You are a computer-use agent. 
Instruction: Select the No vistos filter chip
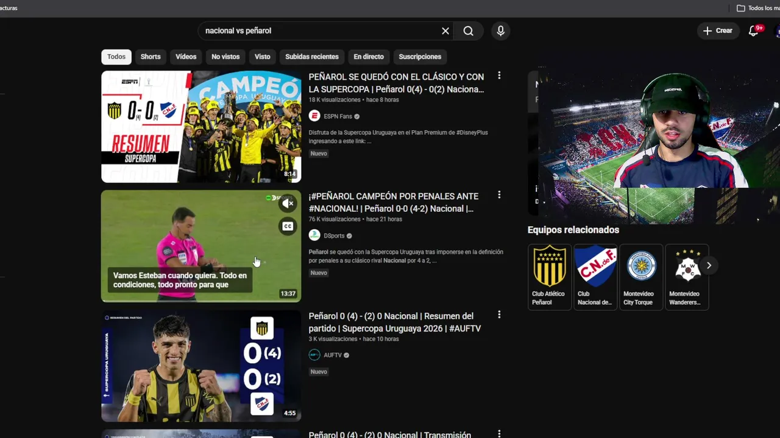pos(225,57)
